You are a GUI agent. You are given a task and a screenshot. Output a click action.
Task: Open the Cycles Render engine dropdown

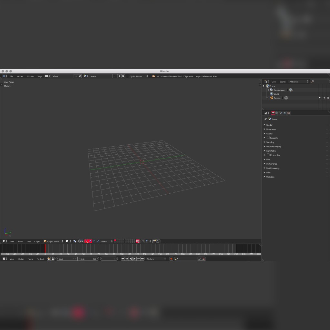137,76
